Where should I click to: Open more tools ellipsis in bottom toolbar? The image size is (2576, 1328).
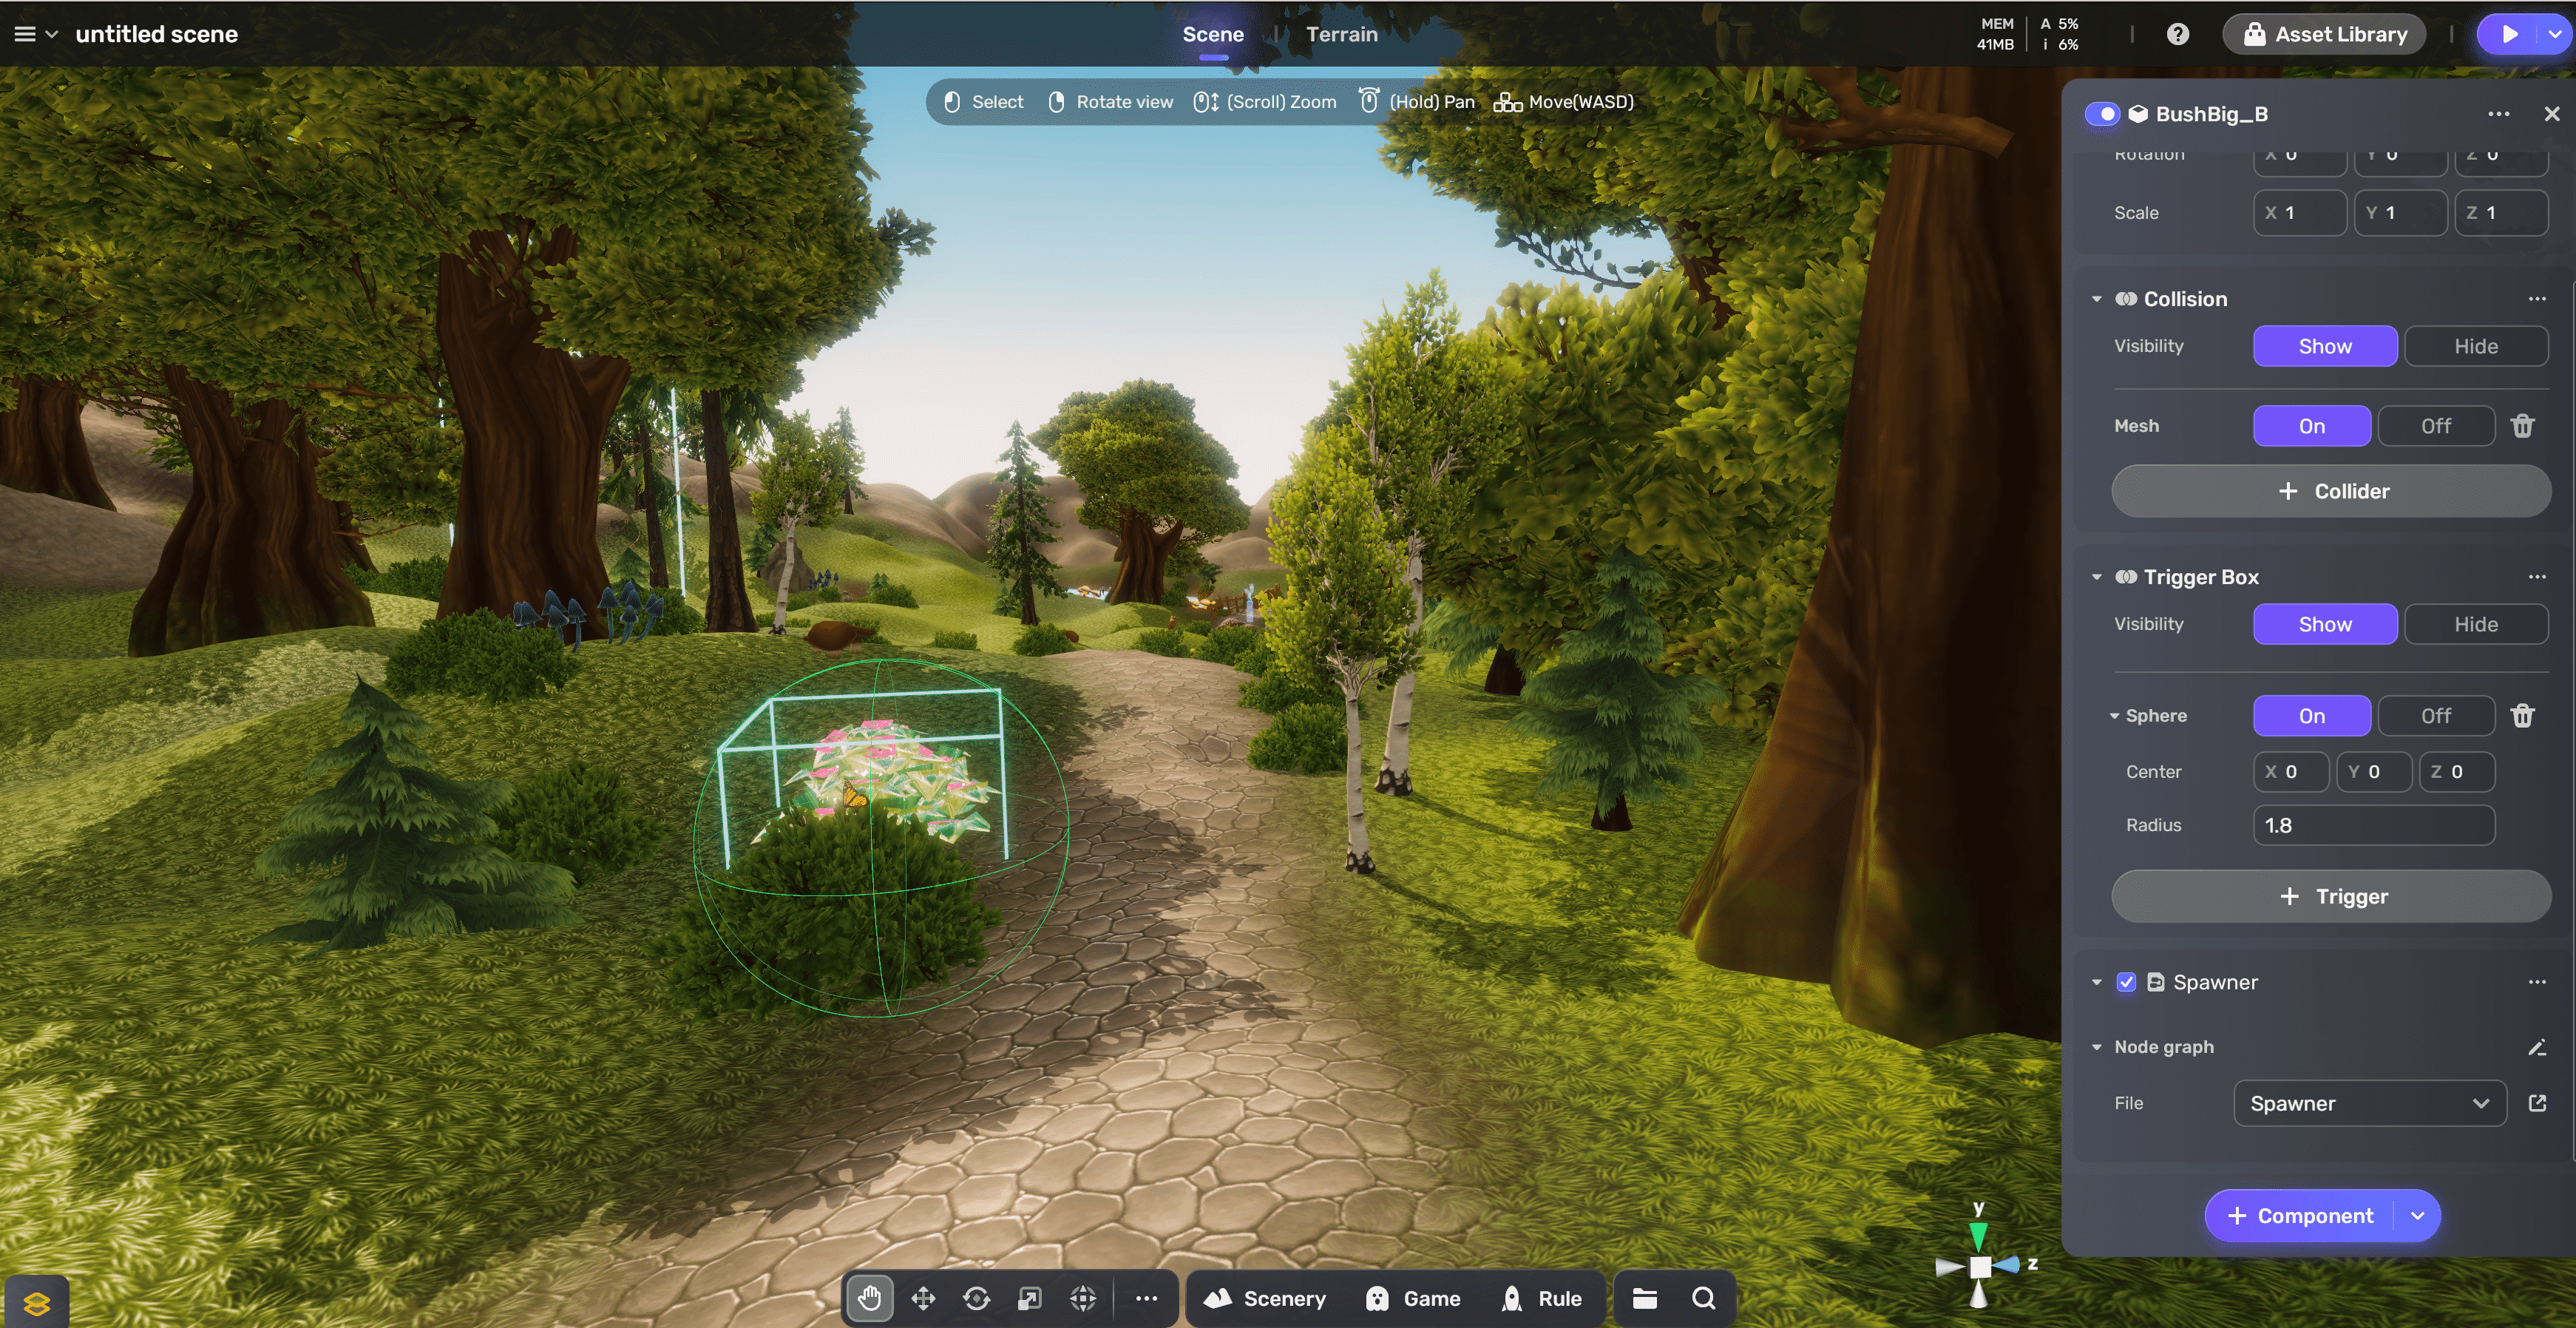point(1146,1298)
